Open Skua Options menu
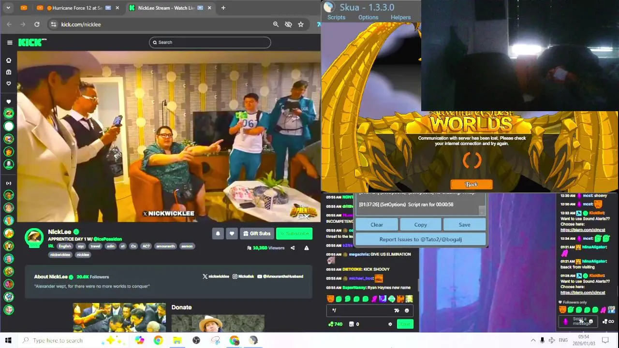Image resolution: width=619 pixels, height=348 pixels. [368, 17]
